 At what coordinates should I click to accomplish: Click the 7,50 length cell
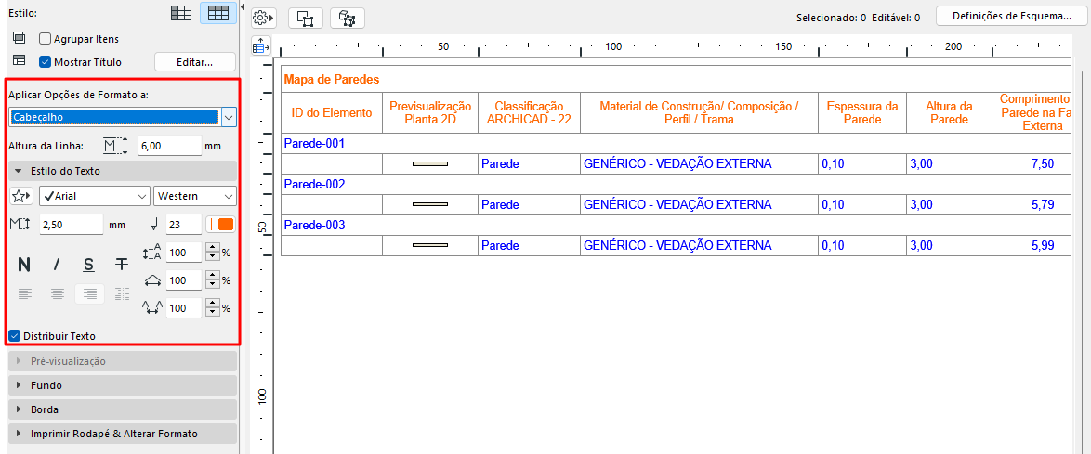(1031, 164)
